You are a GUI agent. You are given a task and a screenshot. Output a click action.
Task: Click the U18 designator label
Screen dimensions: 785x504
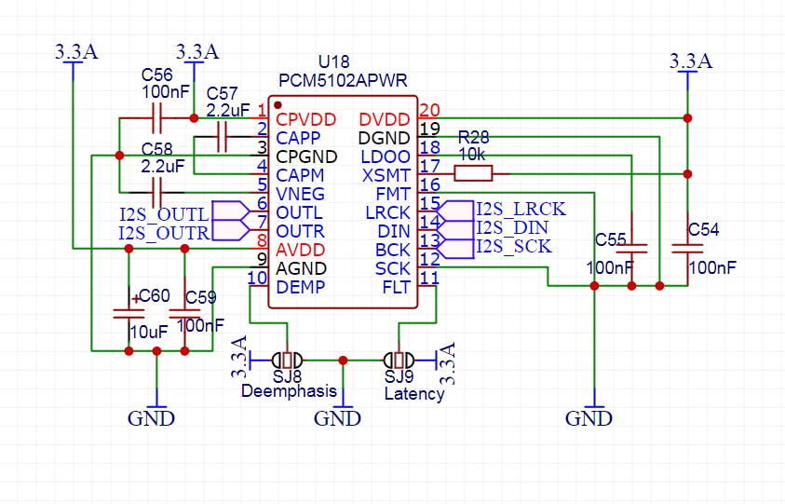[x=334, y=62]
